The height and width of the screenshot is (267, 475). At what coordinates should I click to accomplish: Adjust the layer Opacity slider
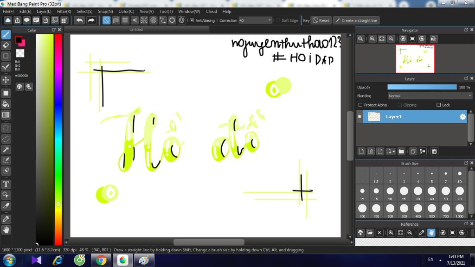[422, 87]
